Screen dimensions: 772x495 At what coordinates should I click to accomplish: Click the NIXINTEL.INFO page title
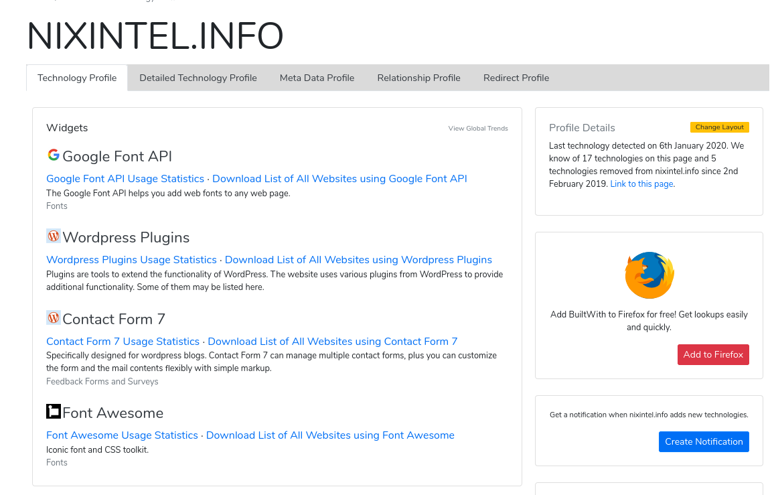(155, 36)
